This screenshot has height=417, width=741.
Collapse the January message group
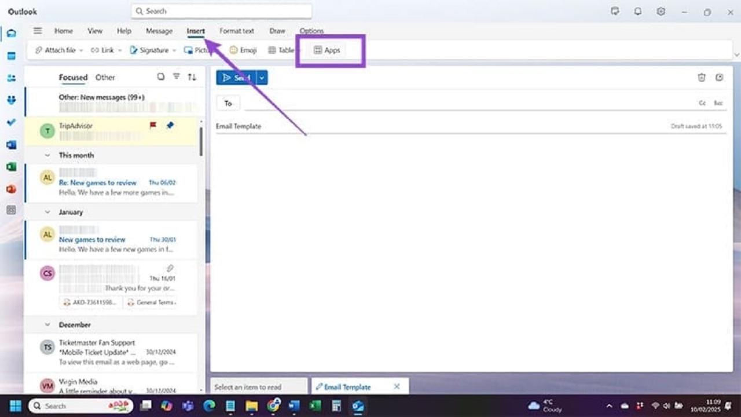[x=47, y=212]
